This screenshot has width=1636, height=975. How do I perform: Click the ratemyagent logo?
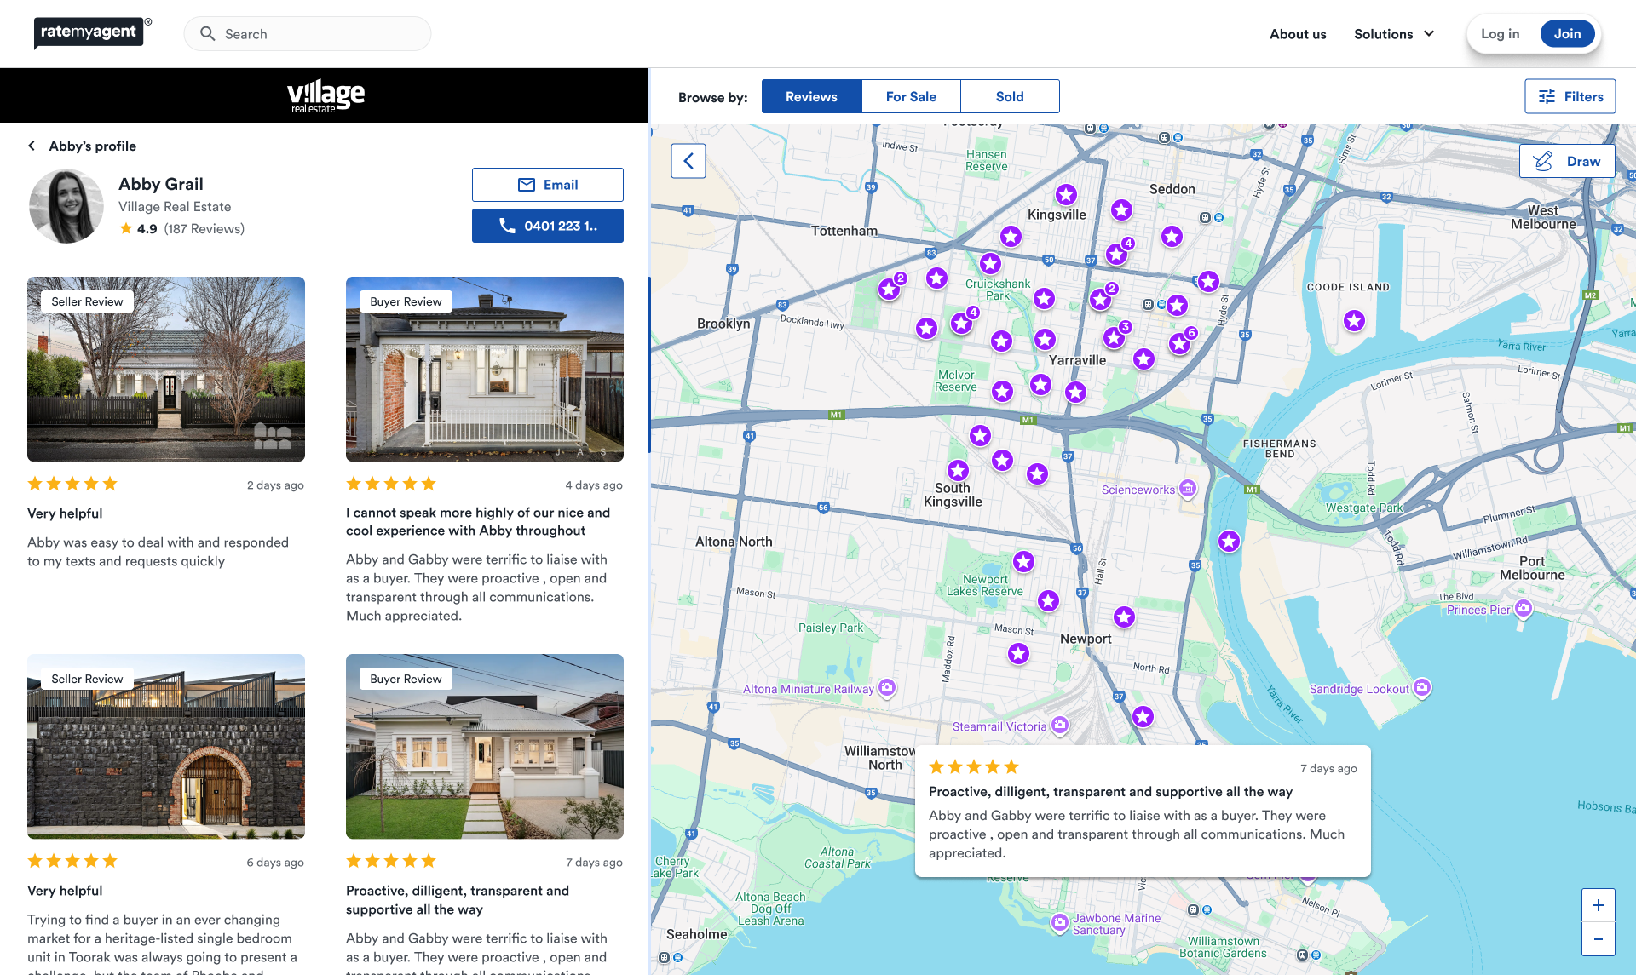89,32
